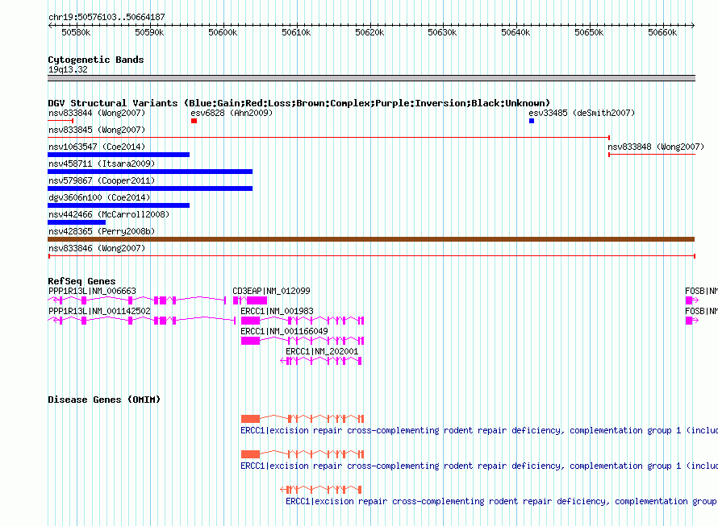Viewport: 718px width, 526px height.
Task: Open the esv33485 (deSmith2007) label
Action: [582, 113]
